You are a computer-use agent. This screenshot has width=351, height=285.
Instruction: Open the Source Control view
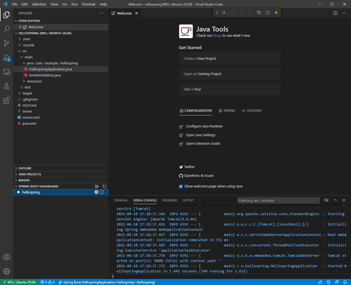click(x=7, y=43)
